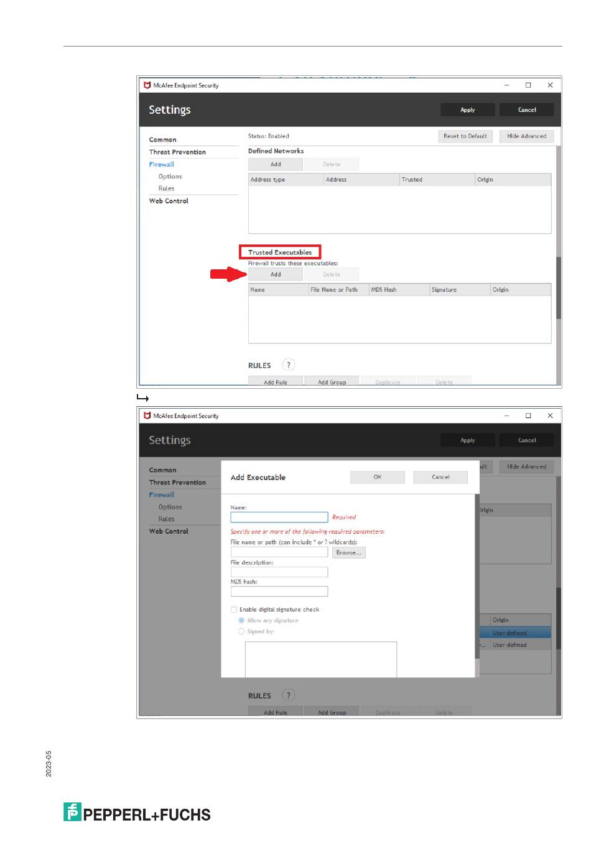The width and height of the screenshot is (591, 846).
Task: Click the Trusted column header in Defined Networks
Action: (437, 180)
